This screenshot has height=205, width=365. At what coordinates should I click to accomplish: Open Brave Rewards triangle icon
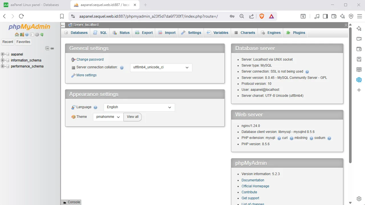pos(271,16)
